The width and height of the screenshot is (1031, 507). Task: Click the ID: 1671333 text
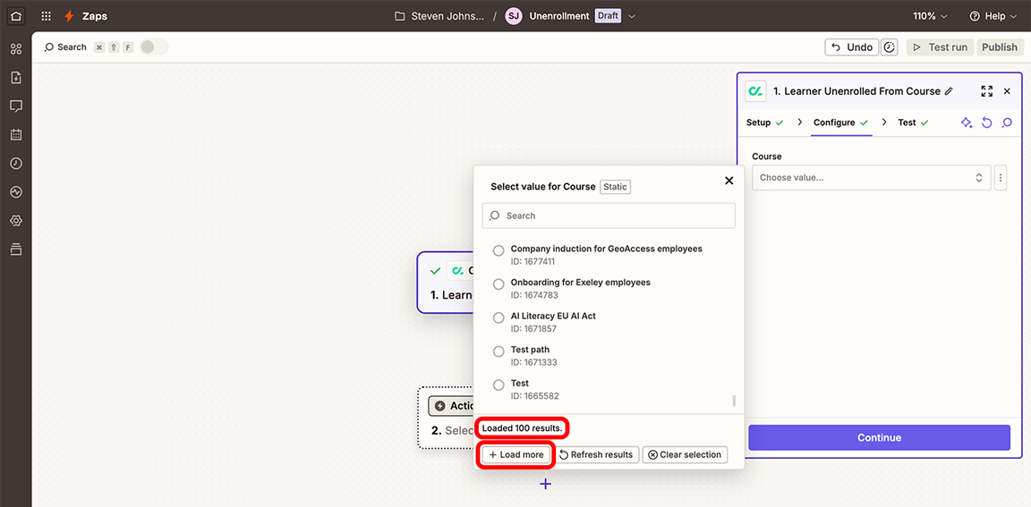533,362
